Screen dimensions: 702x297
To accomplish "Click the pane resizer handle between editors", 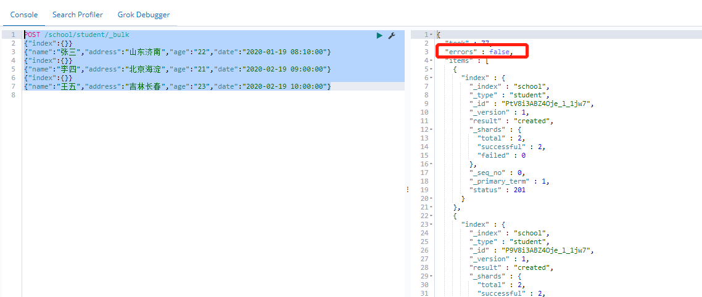I will pyautogui.click(x=408, y=190).
